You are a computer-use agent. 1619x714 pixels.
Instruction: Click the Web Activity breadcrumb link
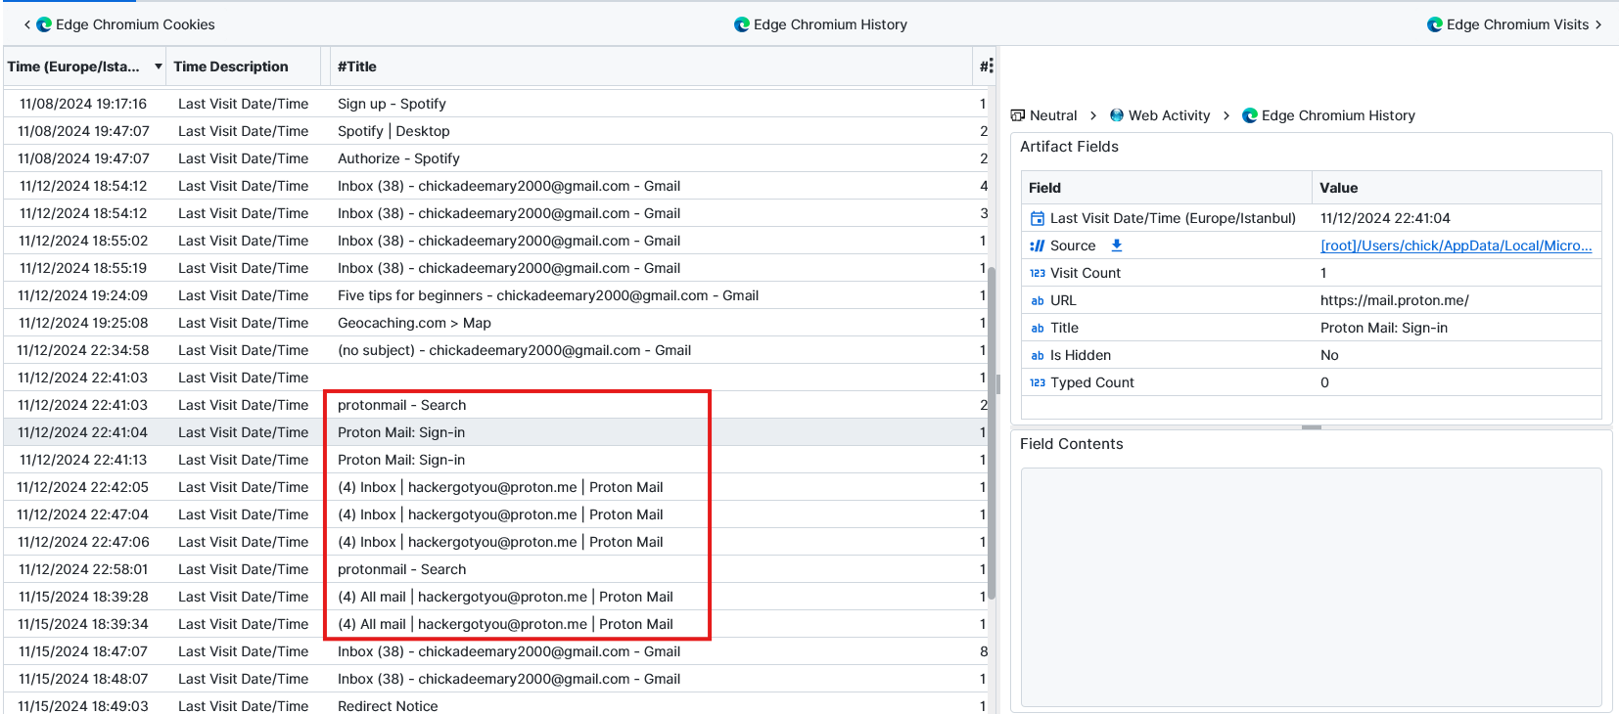(1169, 115)
